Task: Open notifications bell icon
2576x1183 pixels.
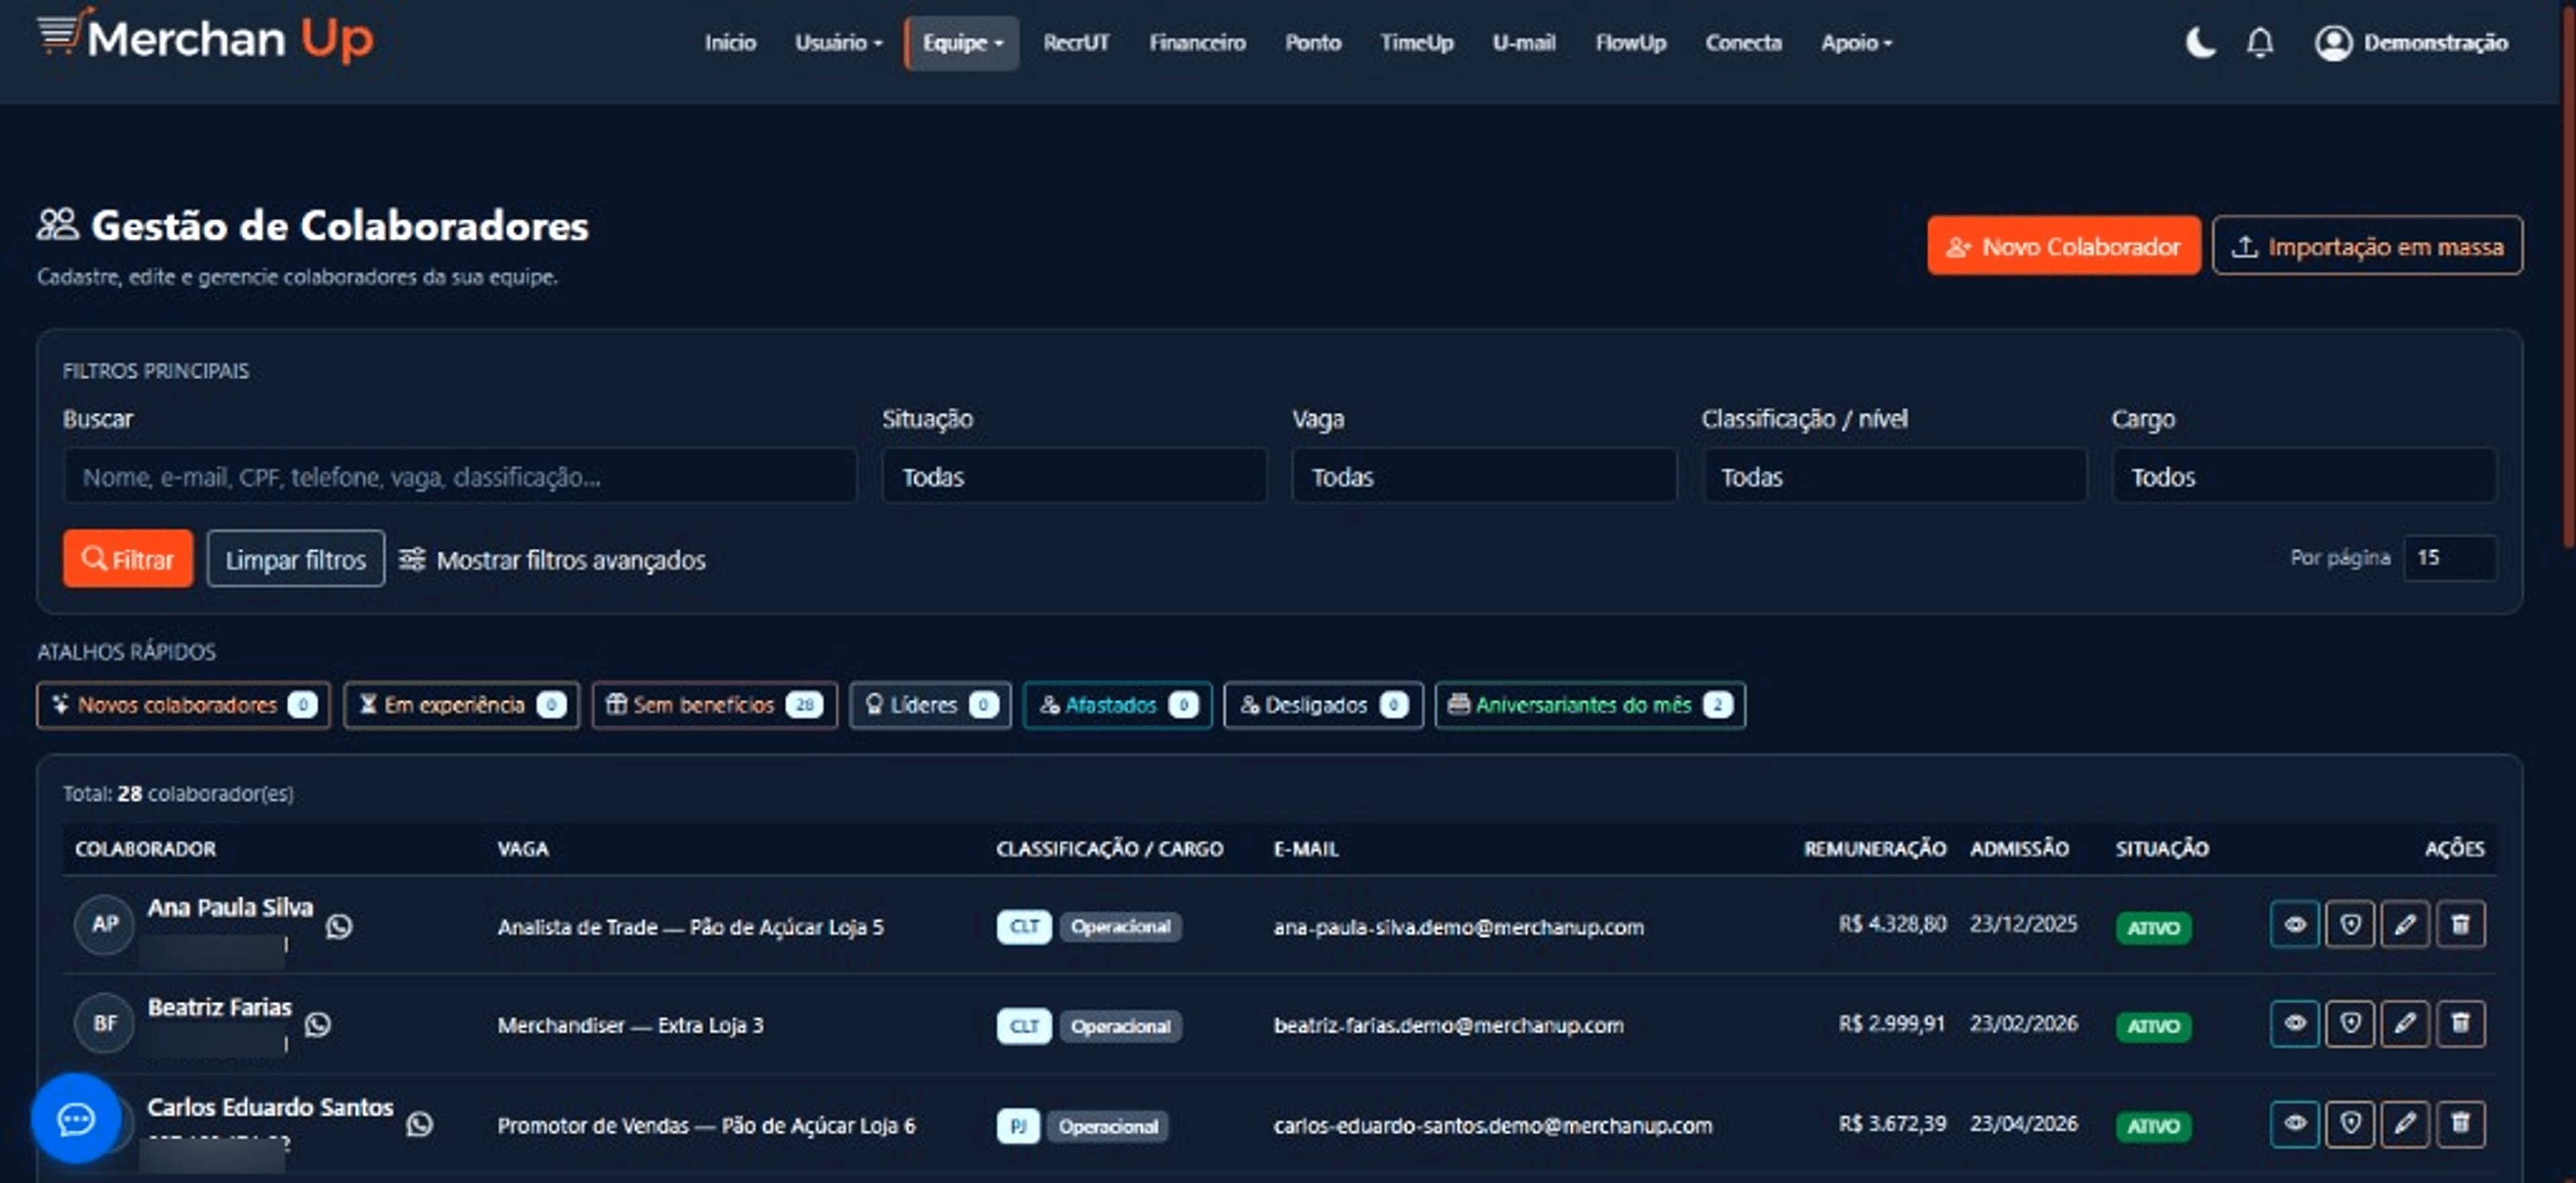Action: pyautogui.click(x=2260, y=43)
